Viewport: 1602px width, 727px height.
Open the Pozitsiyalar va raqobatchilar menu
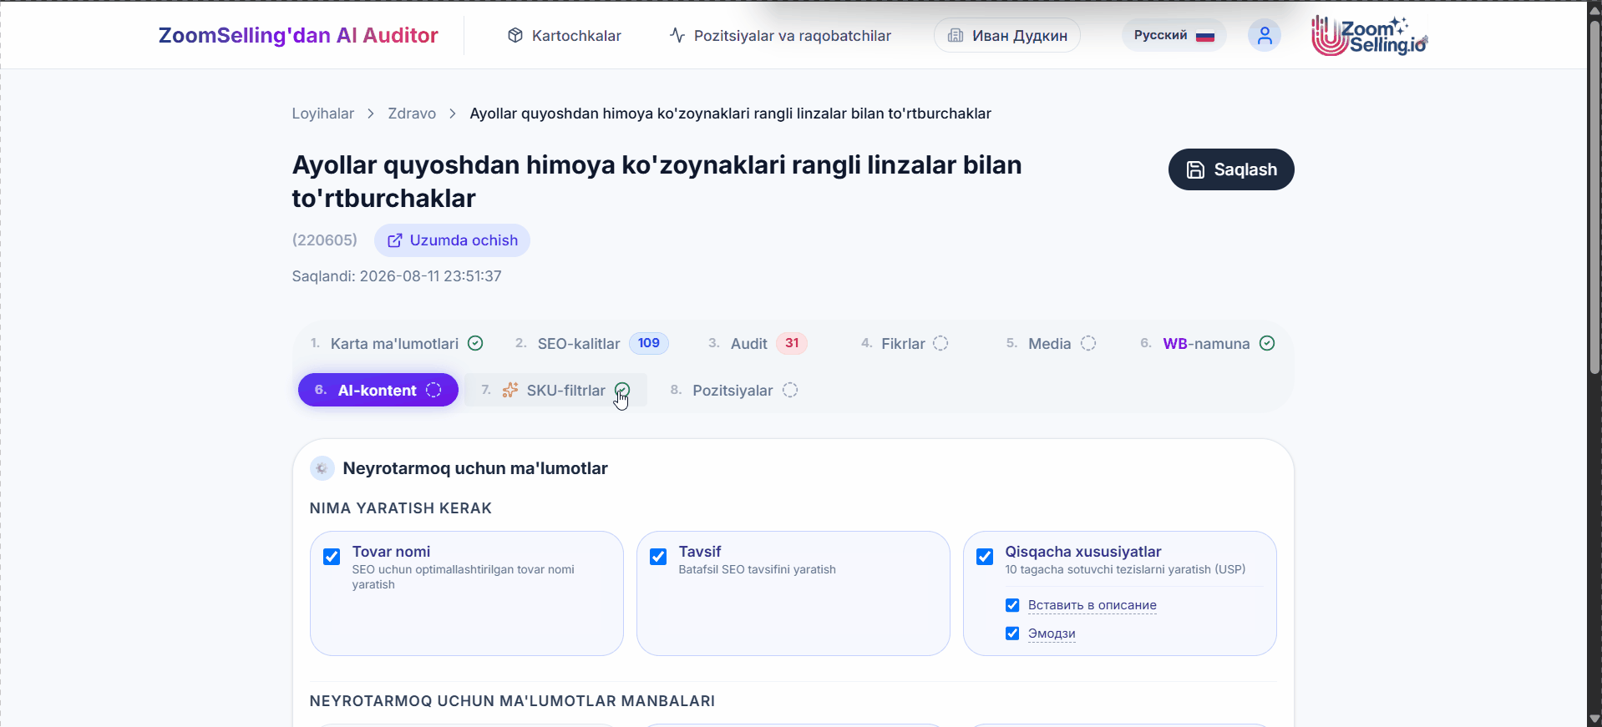coord(780,35)
